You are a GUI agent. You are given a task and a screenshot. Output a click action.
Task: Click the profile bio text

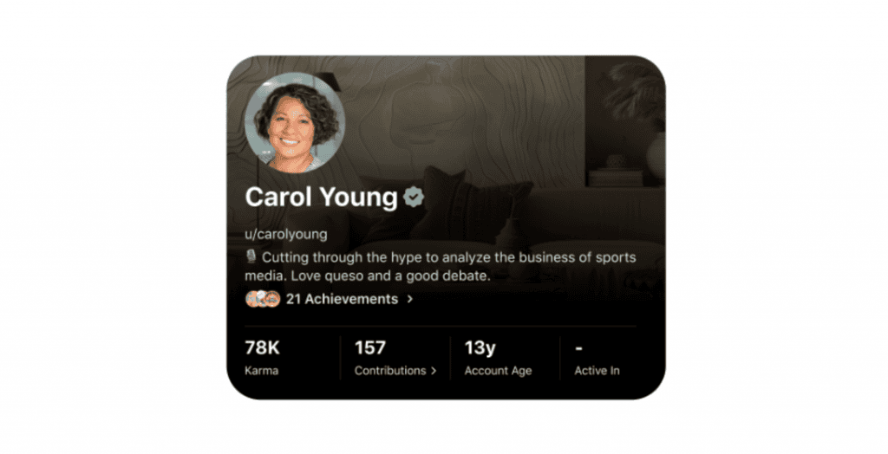(441, 267)
